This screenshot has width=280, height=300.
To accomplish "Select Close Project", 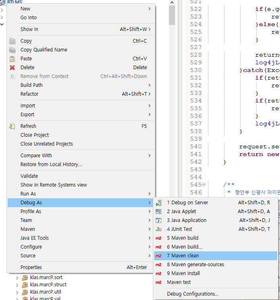I will (81, 135).
